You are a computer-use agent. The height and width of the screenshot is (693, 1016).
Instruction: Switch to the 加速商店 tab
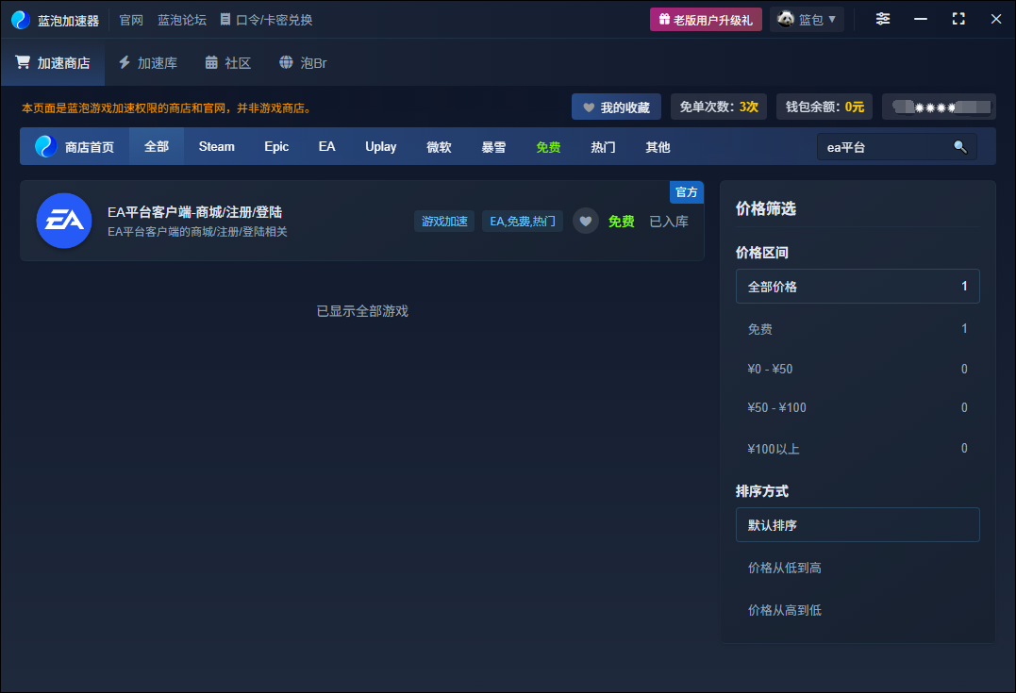53,63
